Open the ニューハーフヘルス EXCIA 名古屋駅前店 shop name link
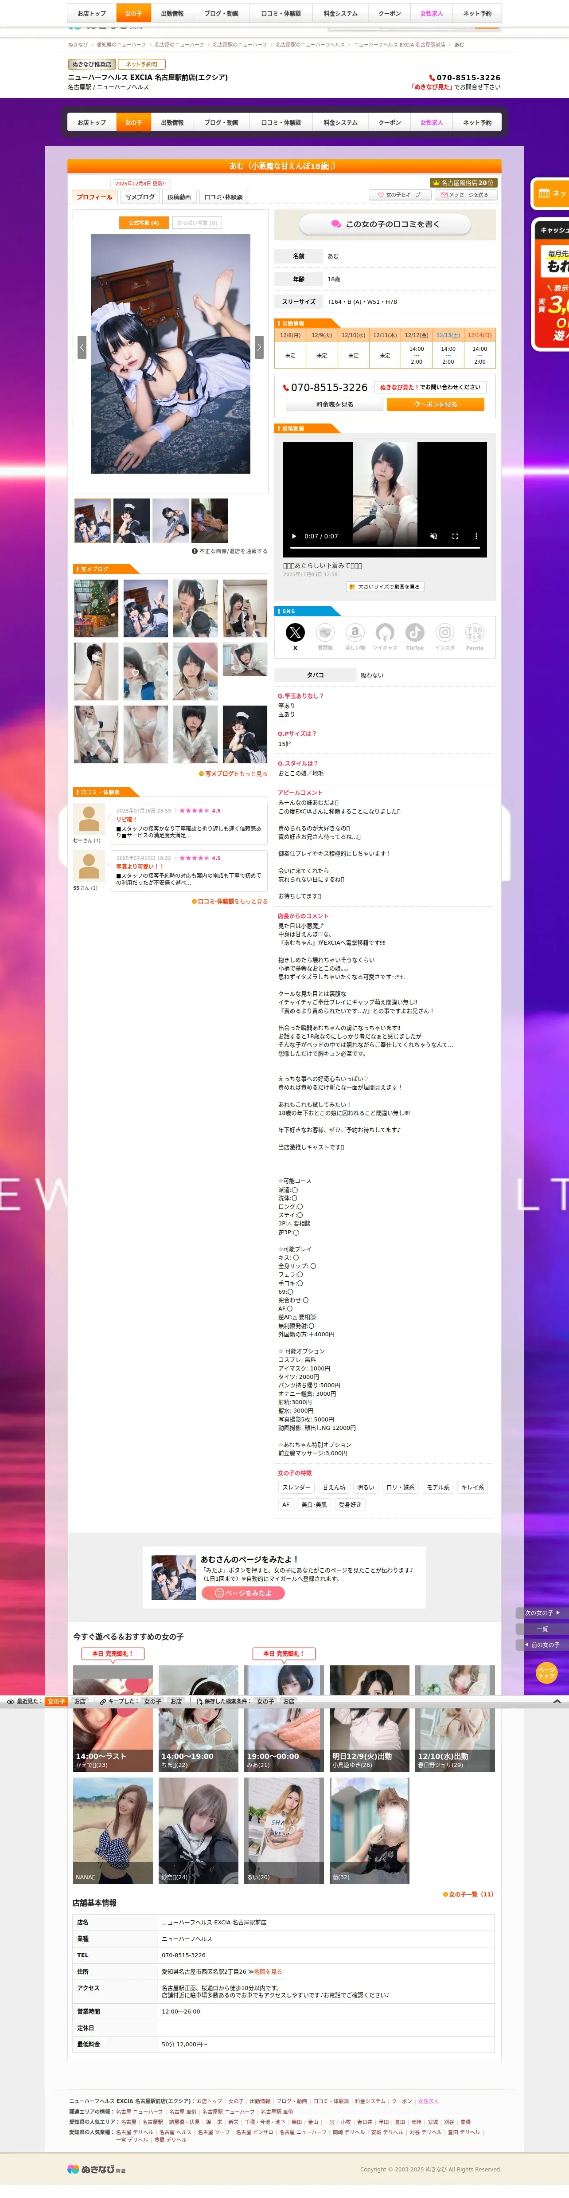The height and width of the screenshot is (2198, 569). 214,1923
